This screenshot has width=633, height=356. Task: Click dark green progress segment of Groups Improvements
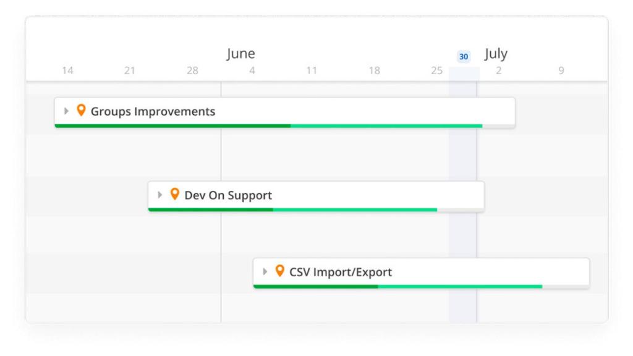[x=172, y=126]
